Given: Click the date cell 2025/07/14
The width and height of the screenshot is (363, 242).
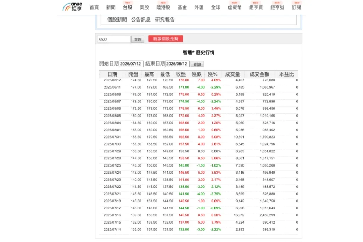Looking at the screenshot, I should 112,230.
